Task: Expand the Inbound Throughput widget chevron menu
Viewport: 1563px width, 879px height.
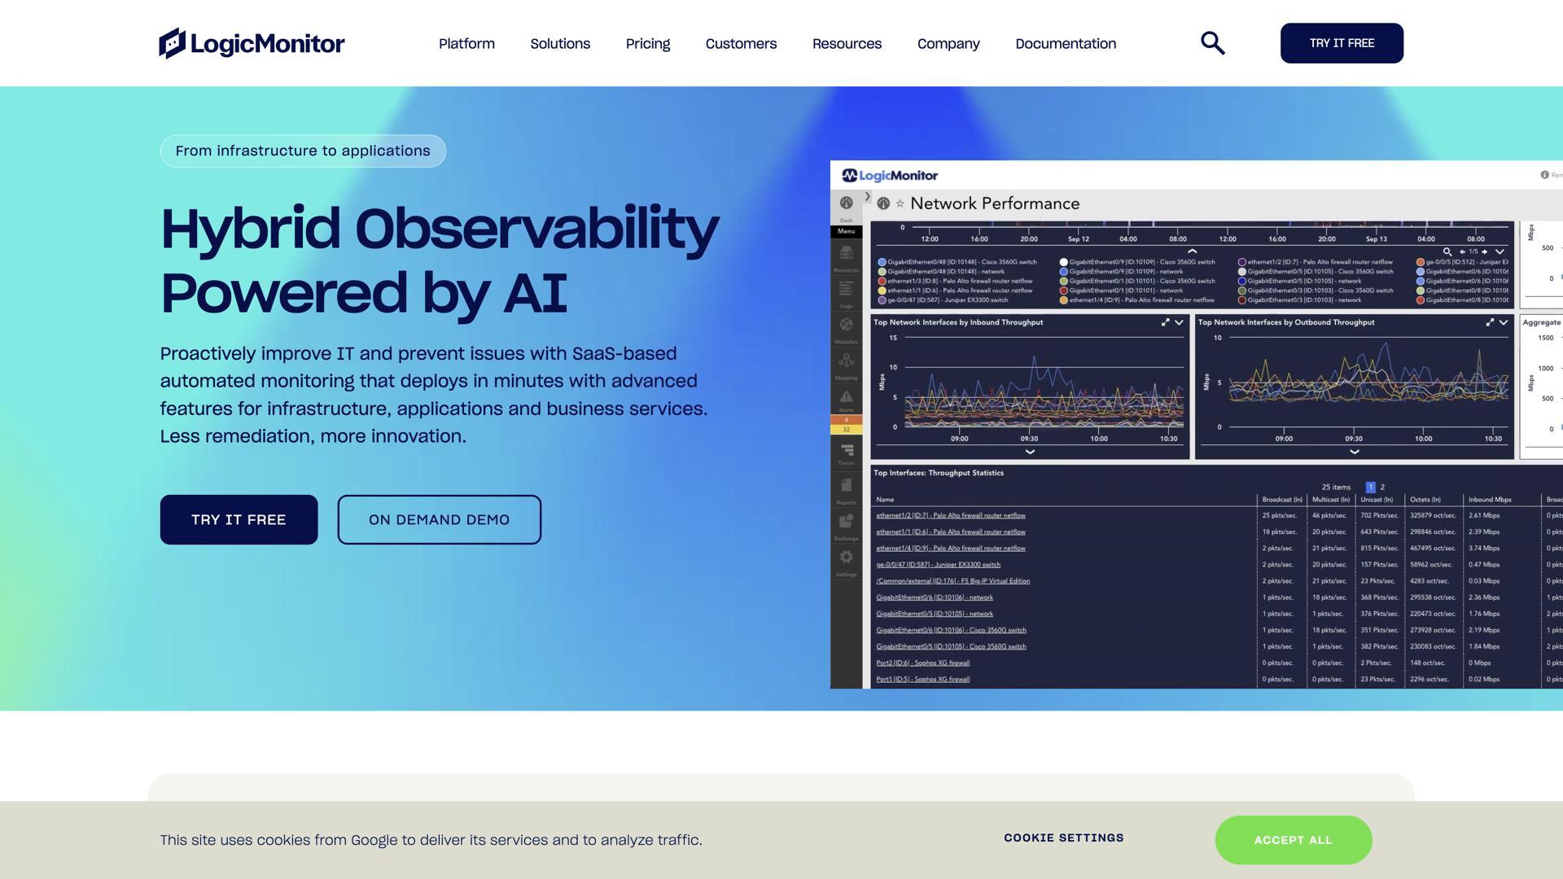Action: click(x=1179, y=323)
